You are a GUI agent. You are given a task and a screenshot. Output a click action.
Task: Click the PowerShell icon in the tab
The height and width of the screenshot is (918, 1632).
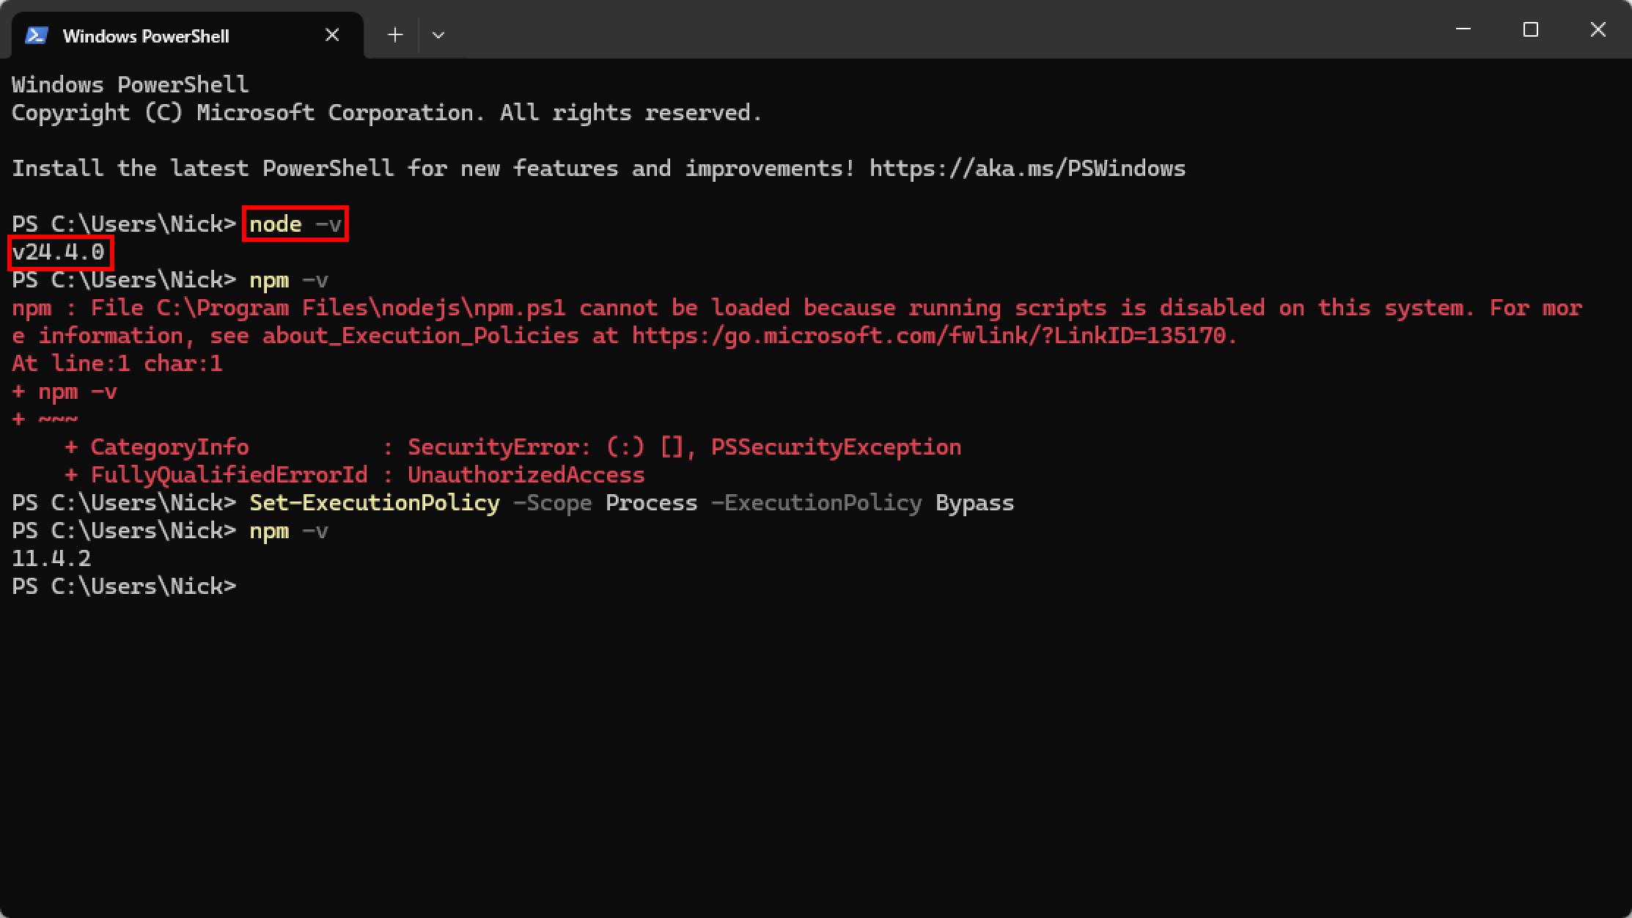[37, 35]
